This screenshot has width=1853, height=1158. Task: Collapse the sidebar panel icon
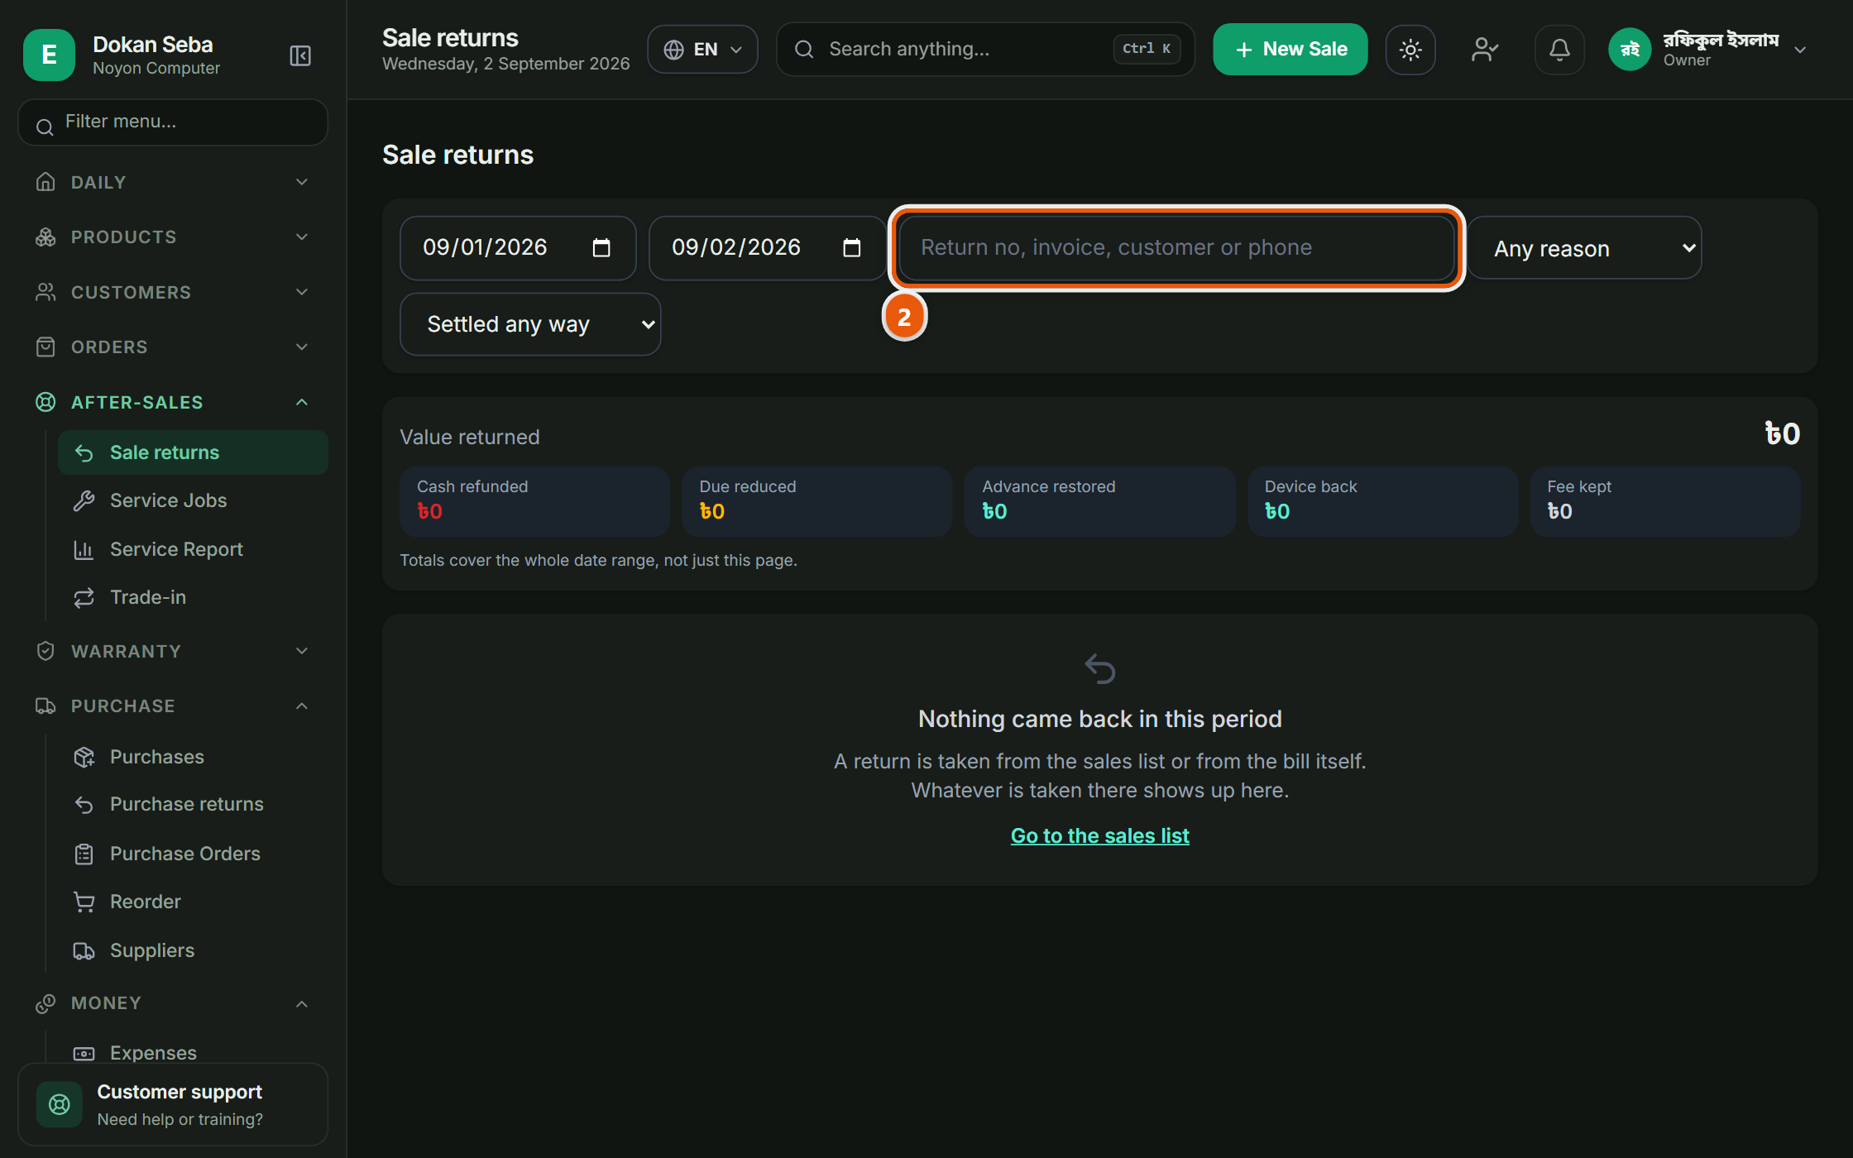click(x=300, y=55)
